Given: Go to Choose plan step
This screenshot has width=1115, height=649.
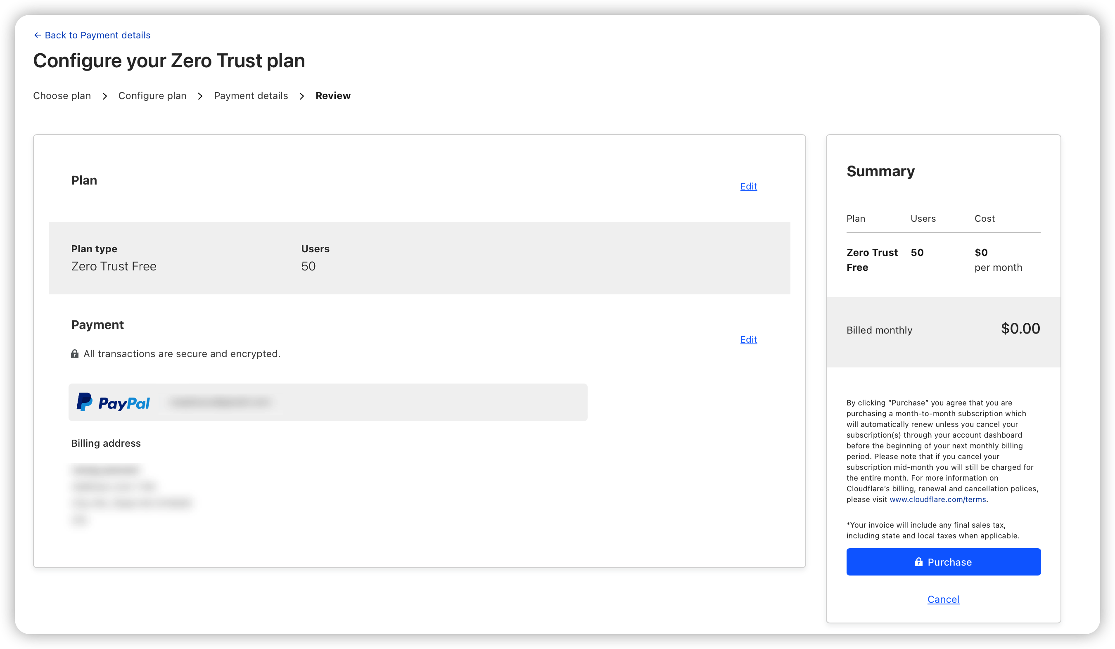Looking at the screenshot, I should (62, 96).
